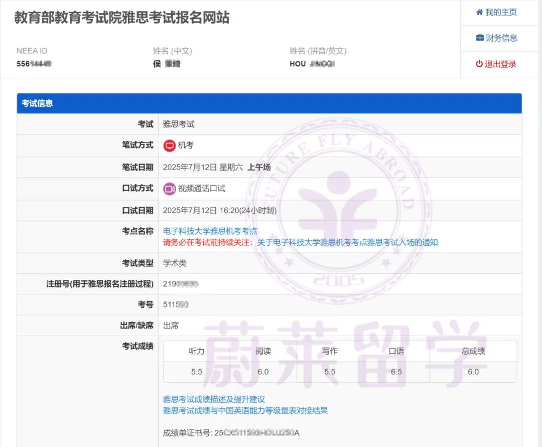
Task: Click the 写作 score column header
Action: click(x=330, y=351)
